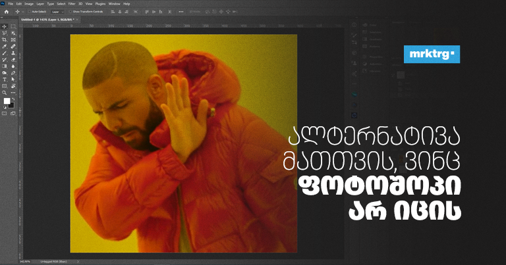Image resolution: width=506 pixels, height=265 pixels.
Task: Select the History Brush tool
Action: tap(5, 60)
